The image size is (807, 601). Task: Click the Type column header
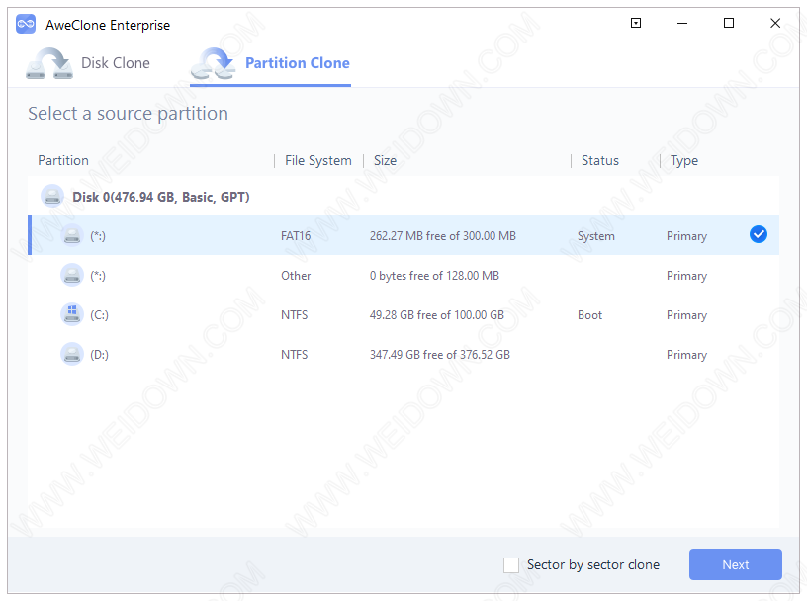pos(684,160)
